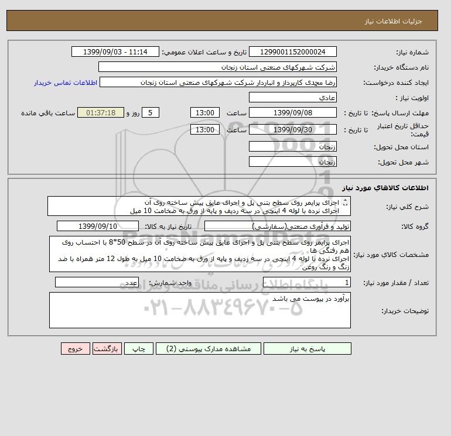451x436 pixels.
Task: Open 'اطلاعات تماس خریدار' link
Action: (66, 83)
